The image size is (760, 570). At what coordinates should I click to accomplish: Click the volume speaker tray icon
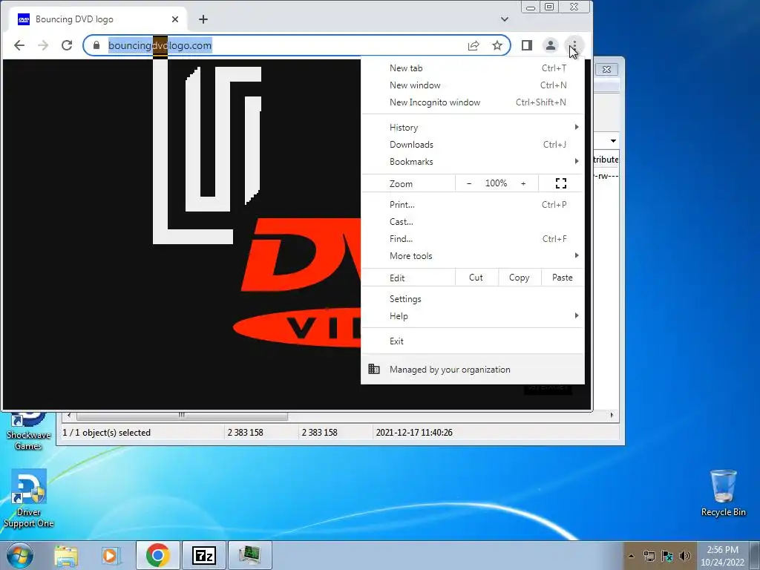tap(685, 556)
